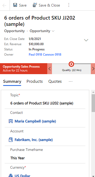Click the Save & Close button label
Image resolution: width=95 pixels, height=177 pixels.
49,5
